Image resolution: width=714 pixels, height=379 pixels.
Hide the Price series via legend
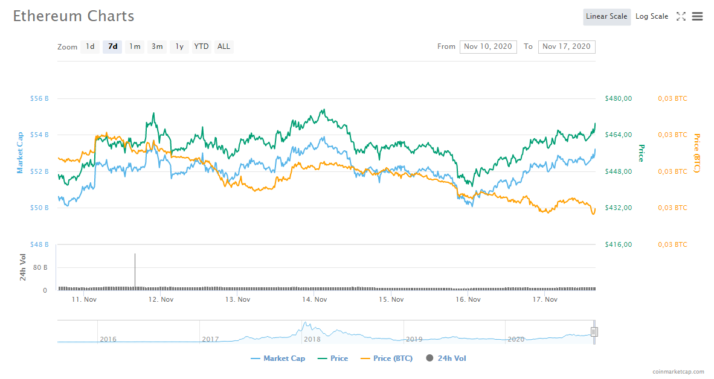point(333,358)
